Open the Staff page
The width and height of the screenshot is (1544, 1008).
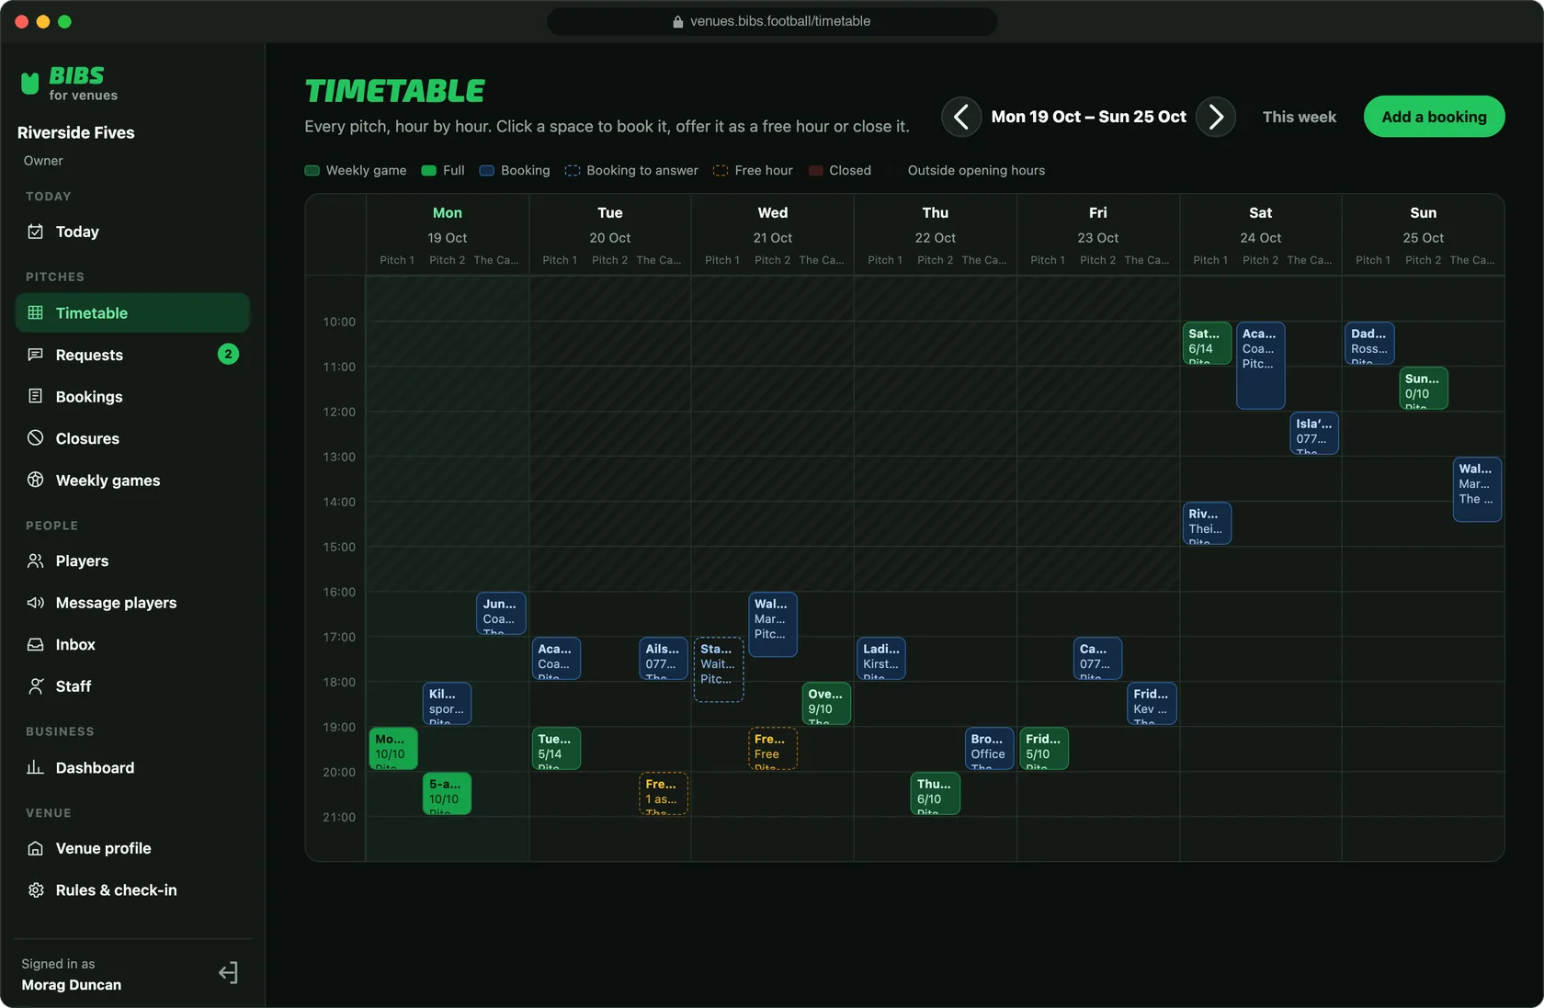click(132, 686)
